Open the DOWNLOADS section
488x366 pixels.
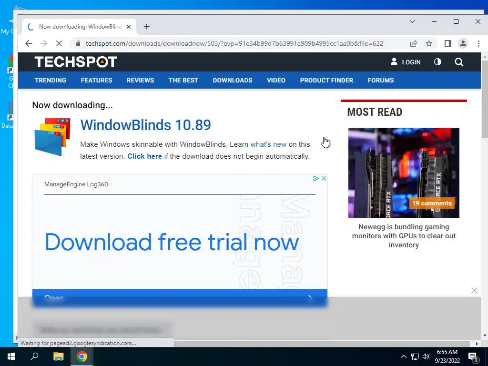click(x=233, y=80)
